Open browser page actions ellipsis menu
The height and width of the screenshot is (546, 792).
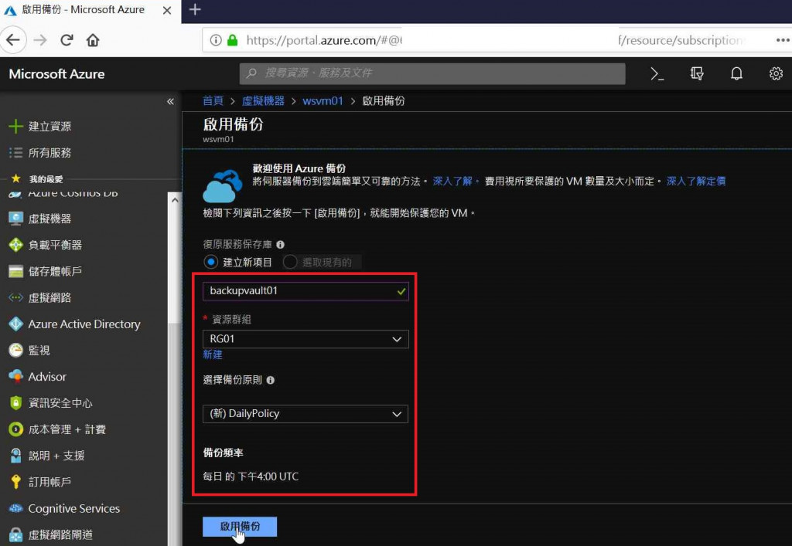pyautogui.click(x=783, y=40)
